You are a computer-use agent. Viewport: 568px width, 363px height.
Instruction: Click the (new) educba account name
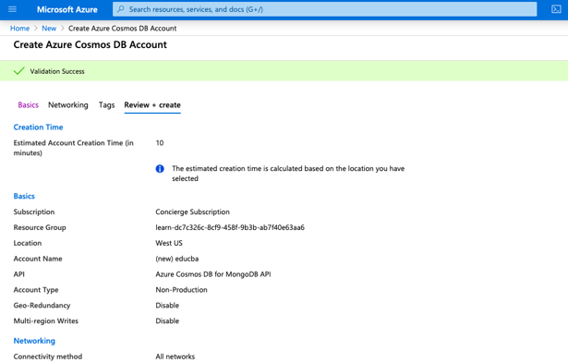click(177, 259)
